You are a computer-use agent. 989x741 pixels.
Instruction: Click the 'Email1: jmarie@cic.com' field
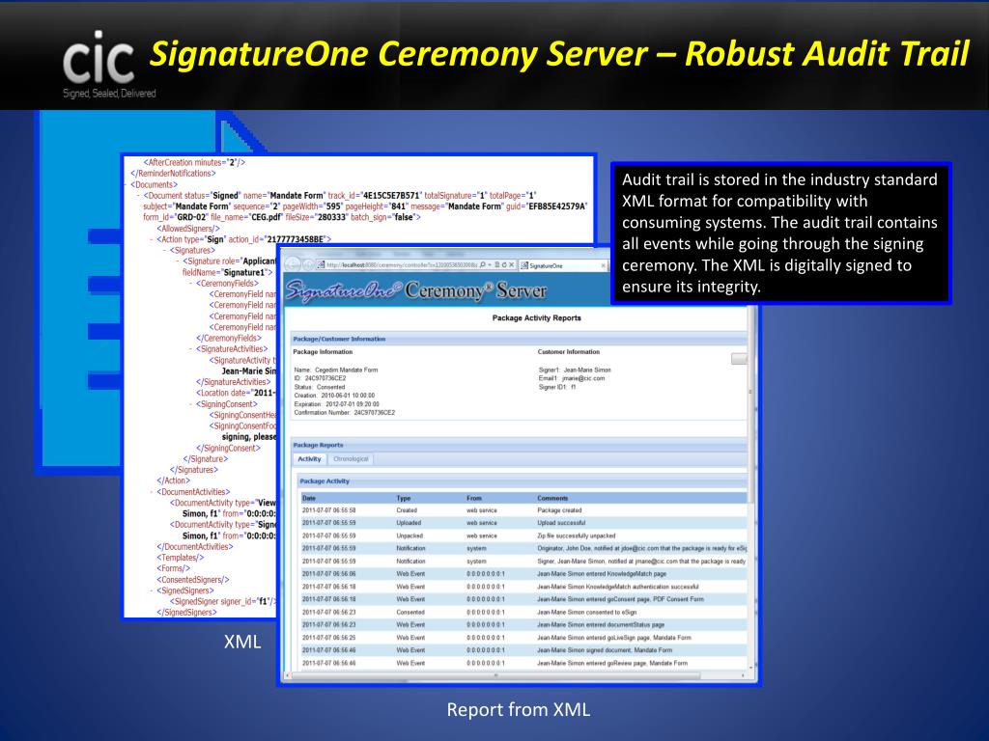tap(572, 378)
